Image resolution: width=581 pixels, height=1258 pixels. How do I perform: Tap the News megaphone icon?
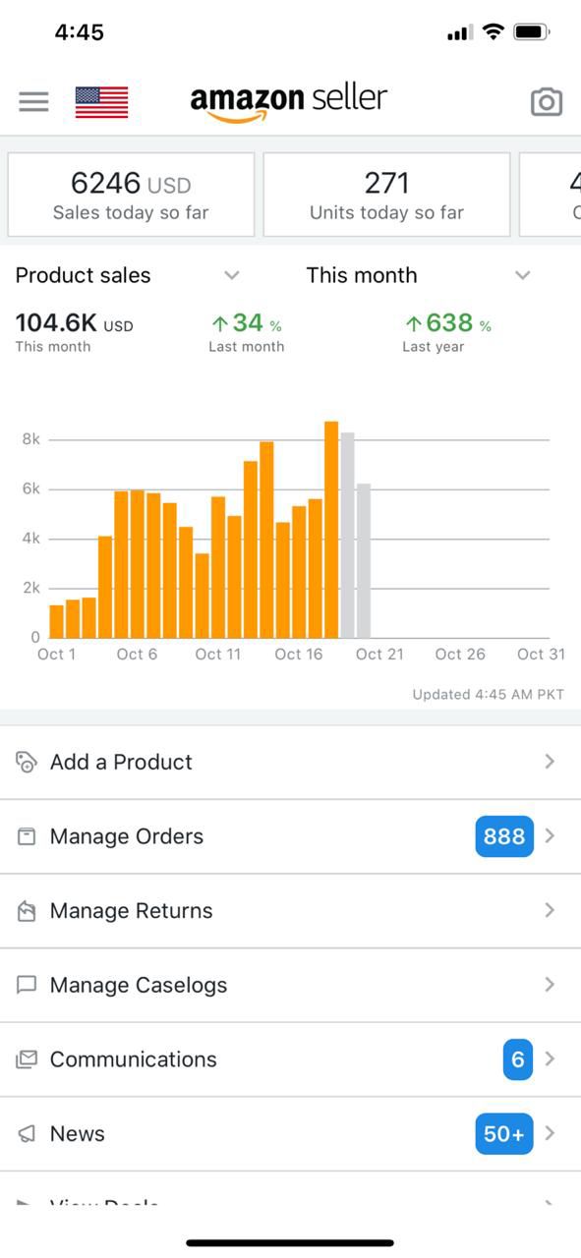(x=27, y=1133)
